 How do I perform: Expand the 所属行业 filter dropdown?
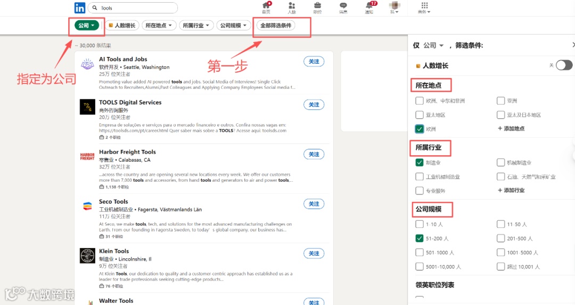coord(196,26)
